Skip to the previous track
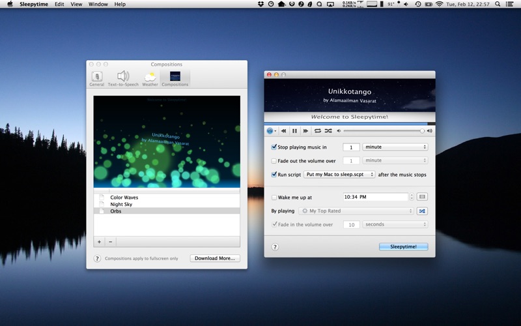The height and width of the screenshot is (326, 521). [283, 131]
